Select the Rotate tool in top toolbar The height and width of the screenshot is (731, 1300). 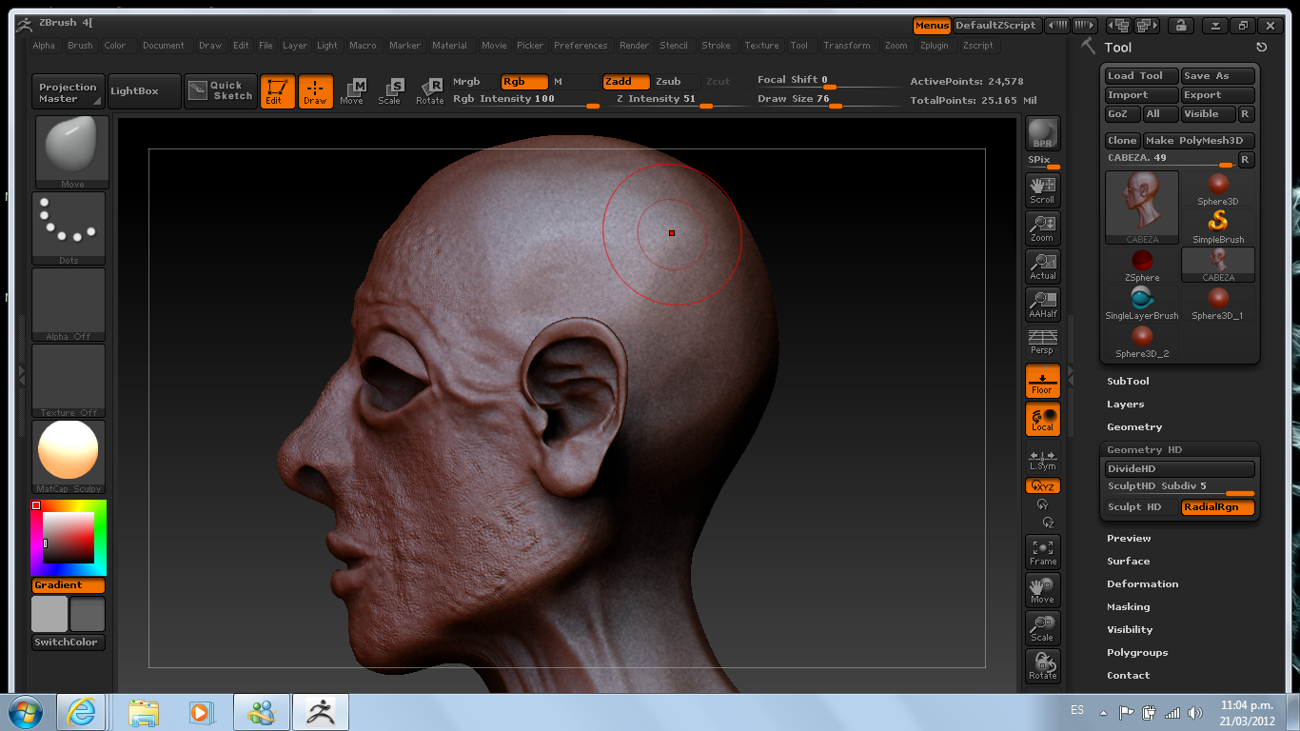[x=430, y=91]
